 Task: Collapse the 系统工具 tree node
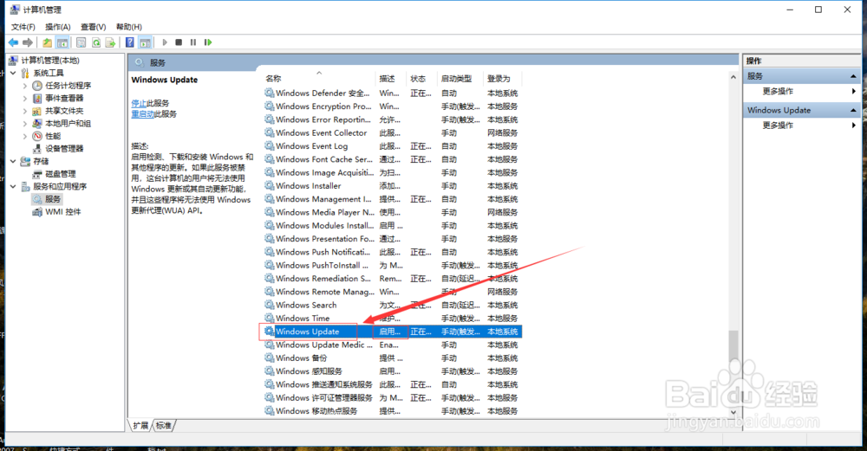[x=13, y=73]
